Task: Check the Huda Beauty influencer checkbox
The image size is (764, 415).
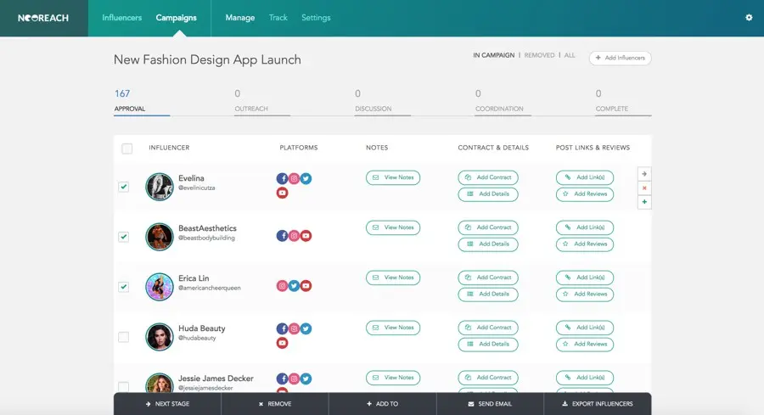Action: pos(124,337)
